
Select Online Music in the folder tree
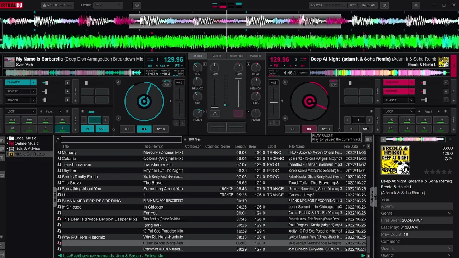click(x=26, y=143)
